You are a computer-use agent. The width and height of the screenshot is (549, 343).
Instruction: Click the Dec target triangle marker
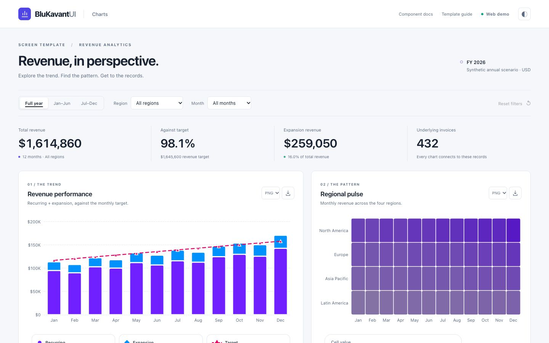[281, 241]
